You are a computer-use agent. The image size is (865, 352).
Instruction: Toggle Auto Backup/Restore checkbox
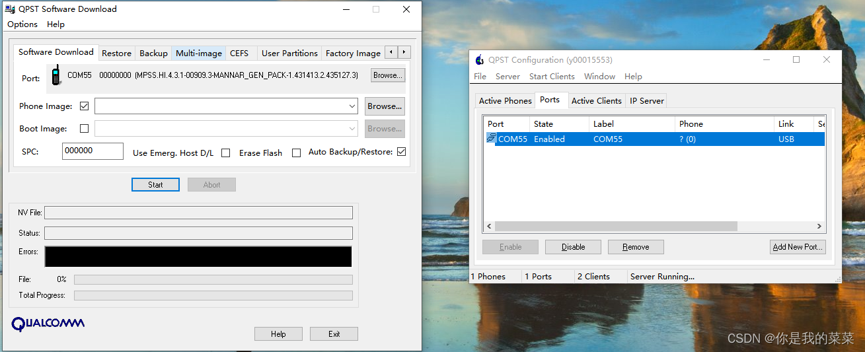[x=401, y=152]
